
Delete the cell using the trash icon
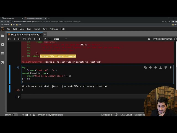point(171,67)
